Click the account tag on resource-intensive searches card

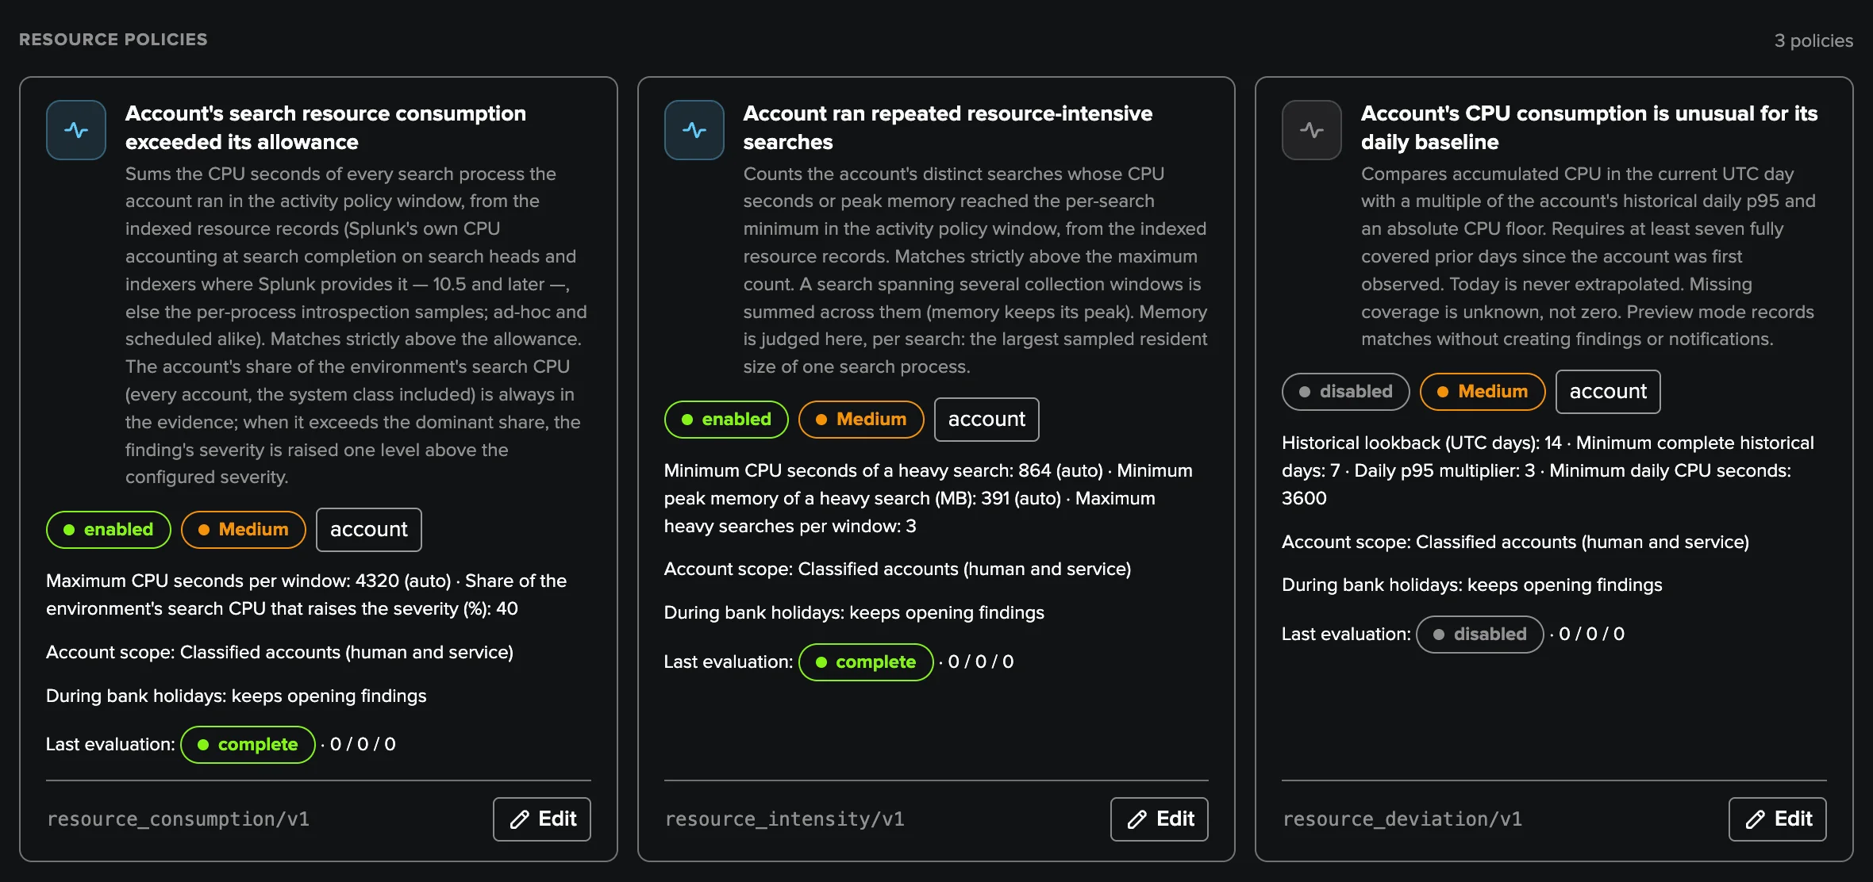[x=986, y=420]
